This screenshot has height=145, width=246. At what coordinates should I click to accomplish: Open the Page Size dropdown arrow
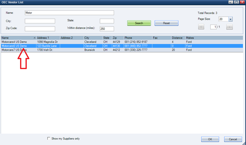pos(230,19)
